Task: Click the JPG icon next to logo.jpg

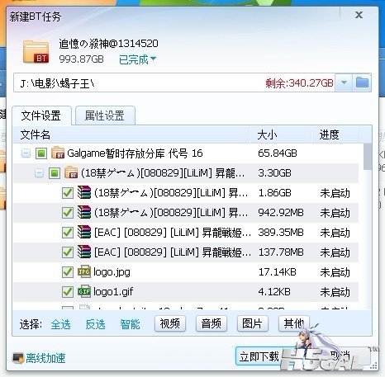Action: (84, 271)
